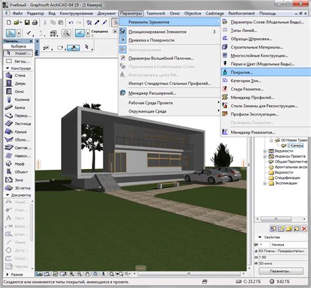Select the Стена (Wall) tool
The width and height of the screenshot is (311, 288).
[18, 76]
